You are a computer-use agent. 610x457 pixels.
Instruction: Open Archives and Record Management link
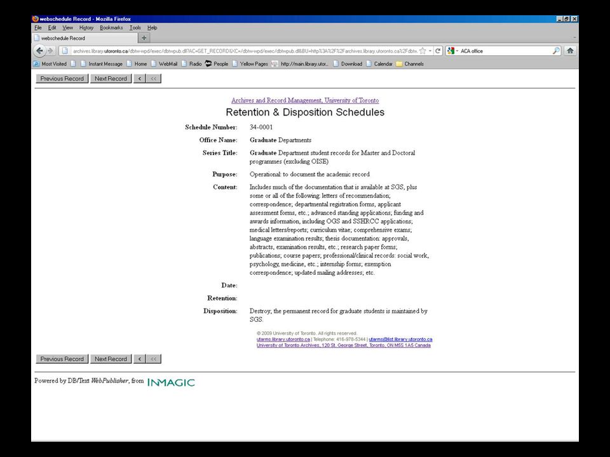click(x=305, y=100)
